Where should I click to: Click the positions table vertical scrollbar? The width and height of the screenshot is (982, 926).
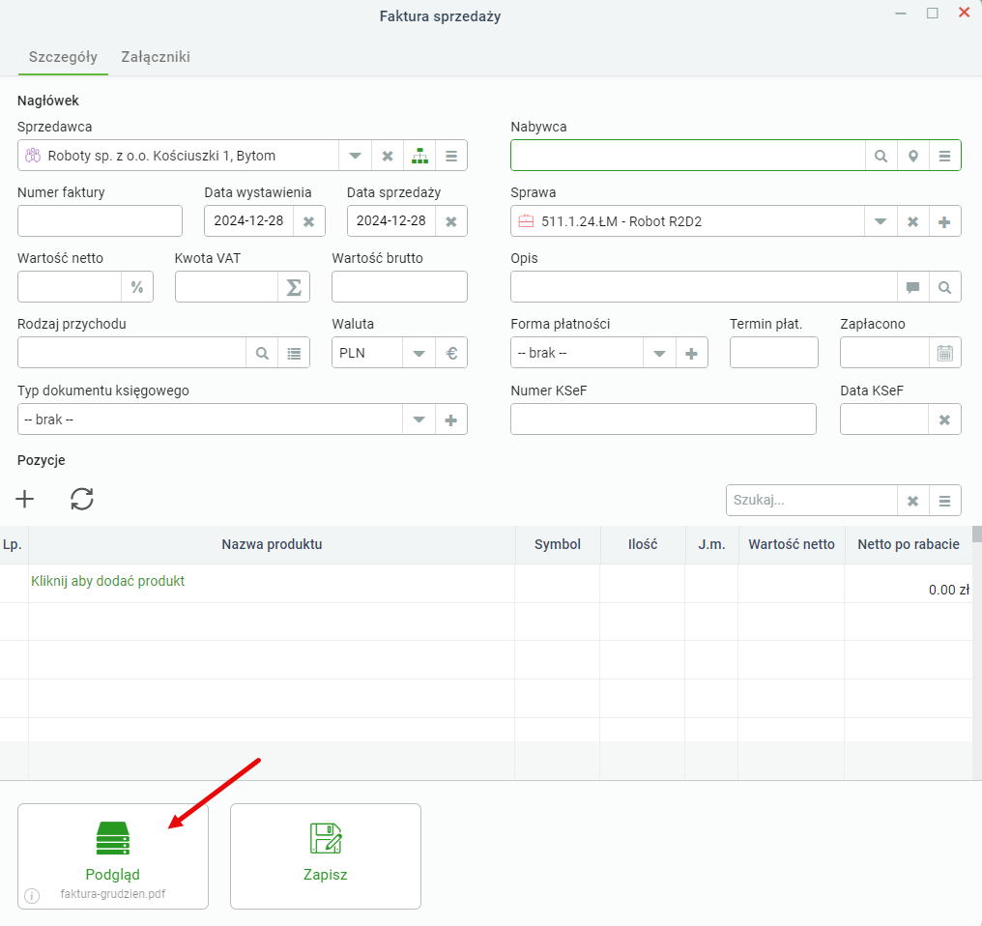(977, 651)
